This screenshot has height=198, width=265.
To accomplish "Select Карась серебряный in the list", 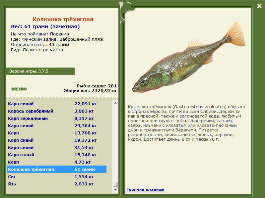I will [57, 111].
